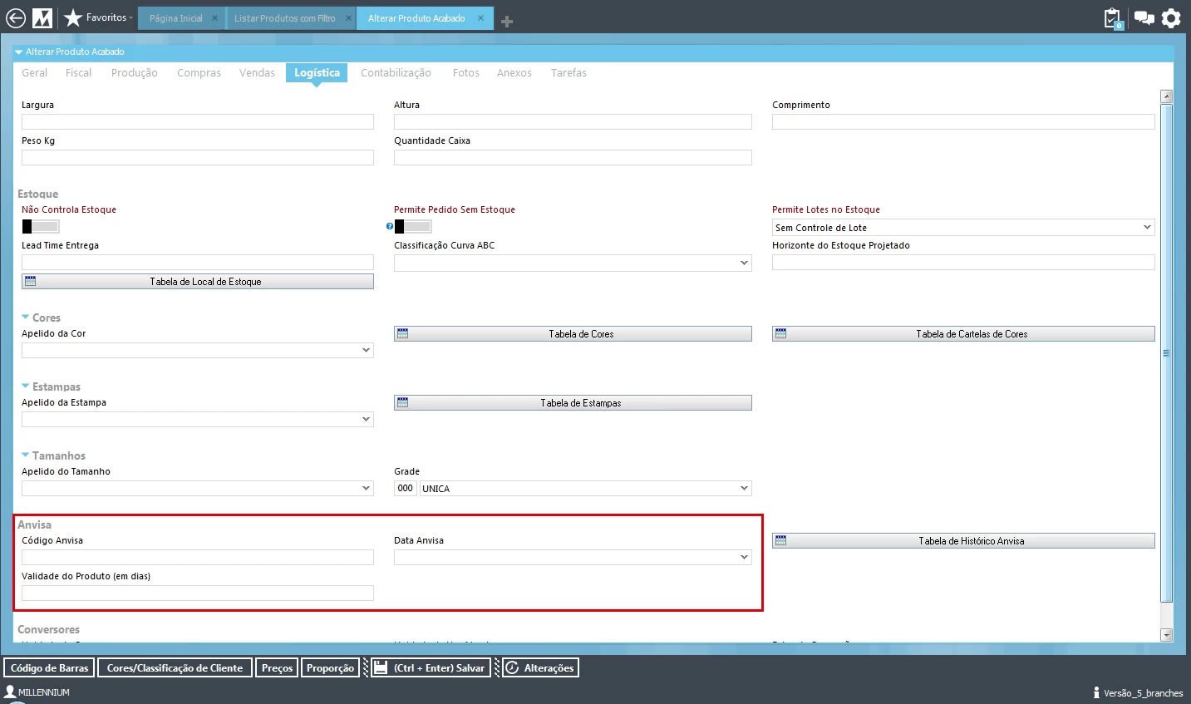1191x704 pixels.
Task: Click the vertical scrollbar down arrow
Action: (1166, 635)
